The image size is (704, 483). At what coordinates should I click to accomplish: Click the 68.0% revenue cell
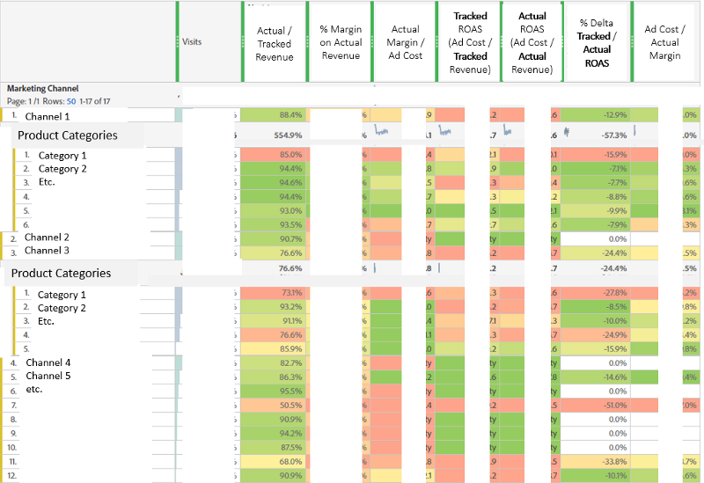coord(273,462)
